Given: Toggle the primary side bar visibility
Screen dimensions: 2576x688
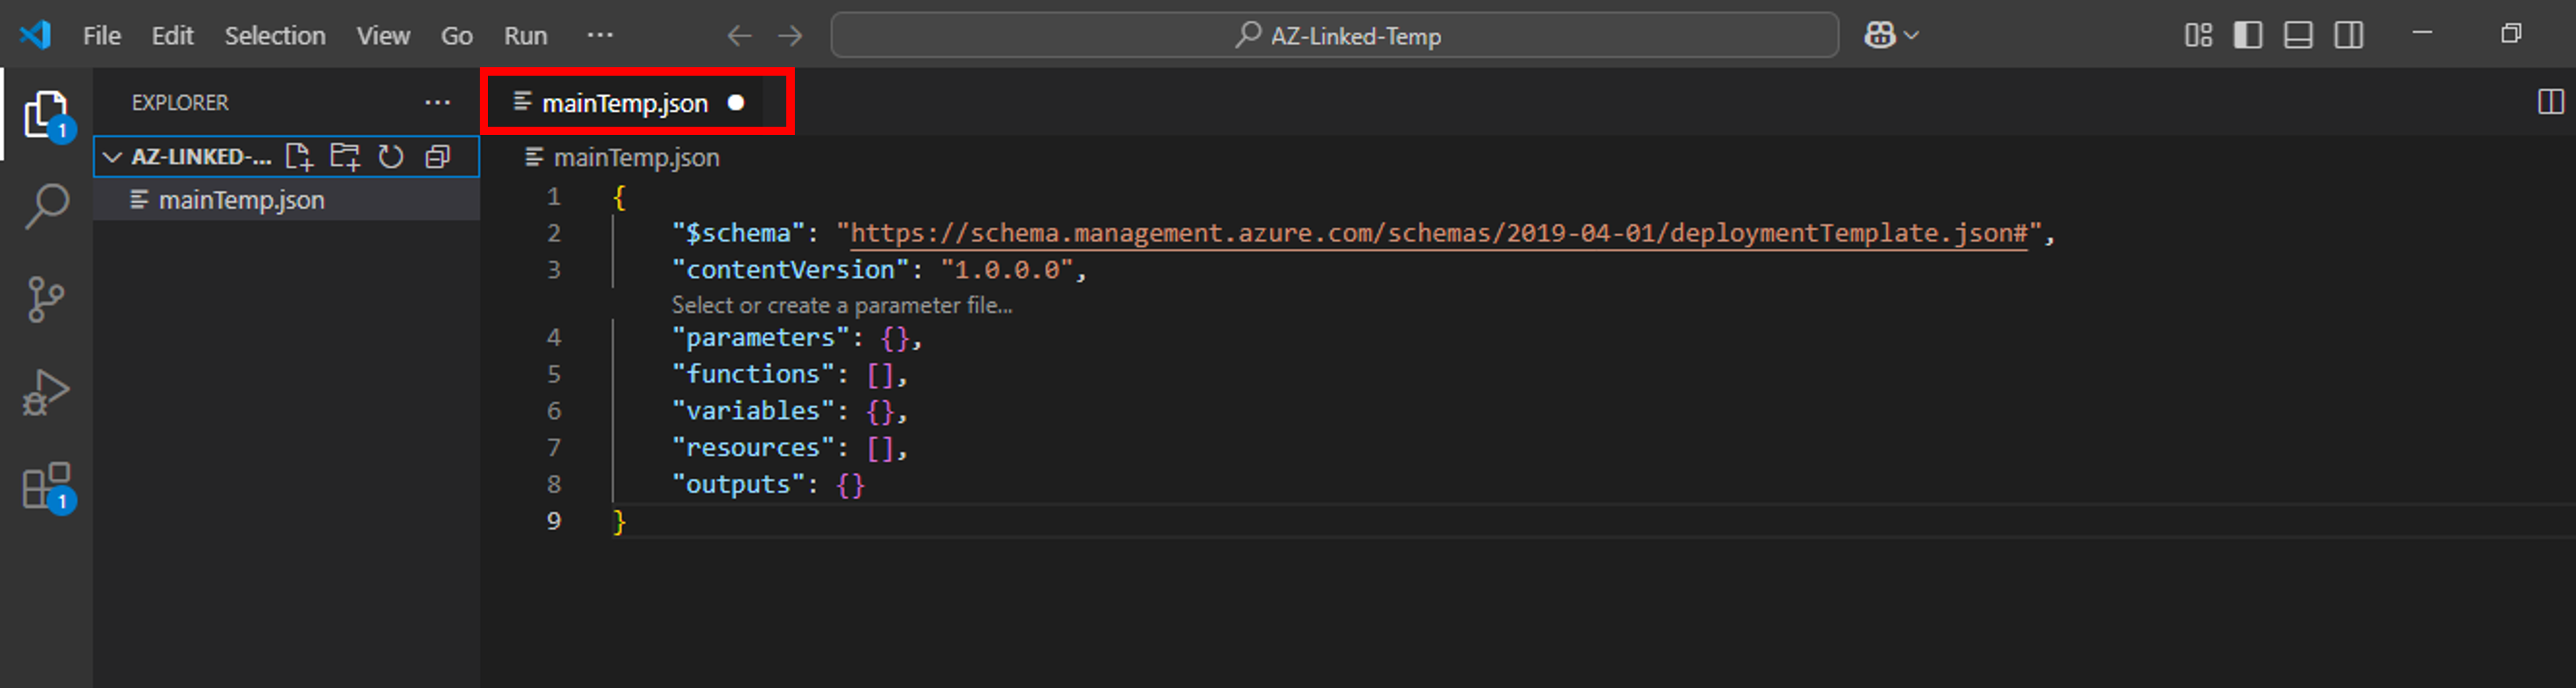Looking at the screenshot, I should tap(2247, 36).
